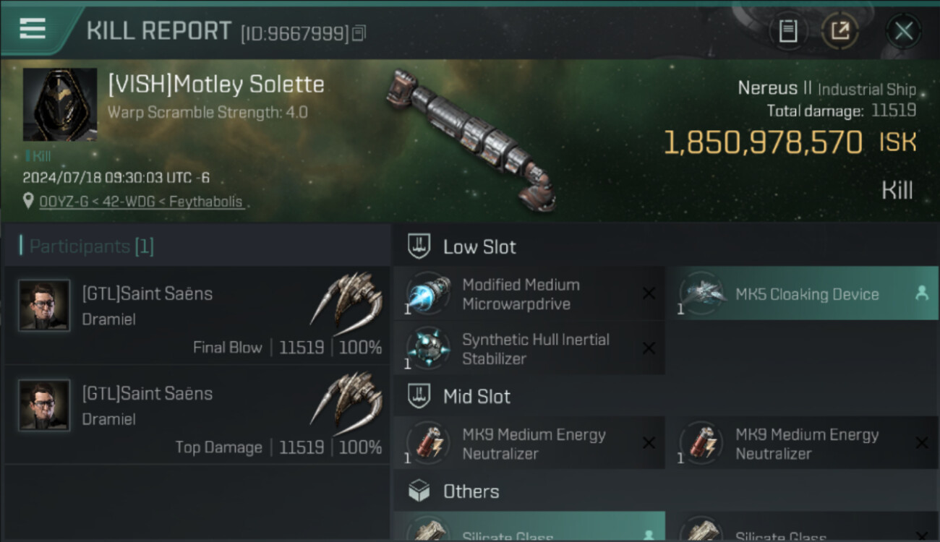Select Modified Medium Microwarpdrive module icon
Viewport: 940px width, 542px height.
429,294
